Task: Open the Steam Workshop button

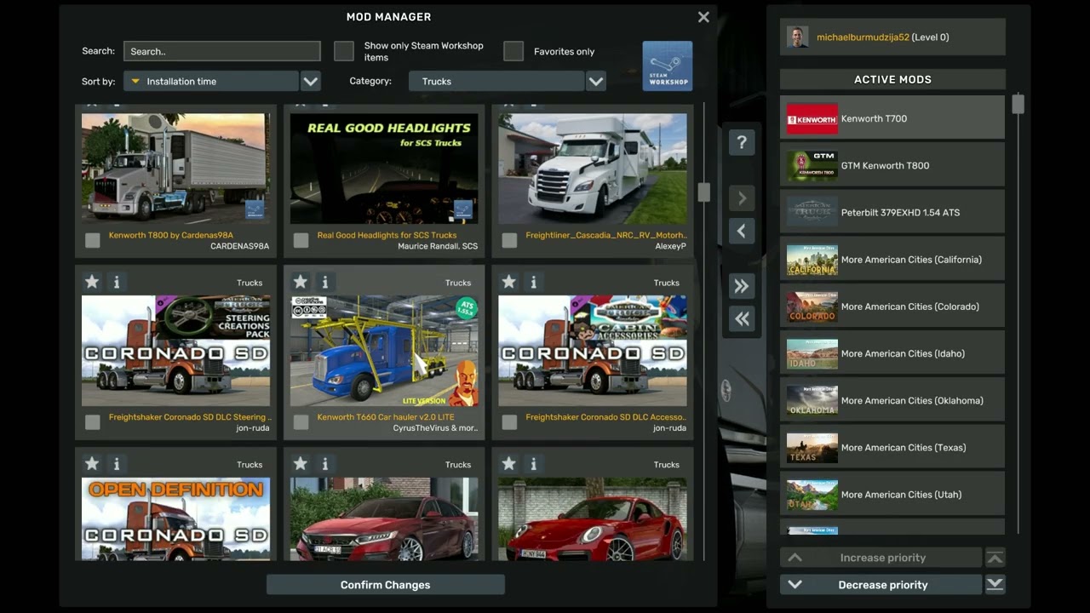Action: coord(667,66)
